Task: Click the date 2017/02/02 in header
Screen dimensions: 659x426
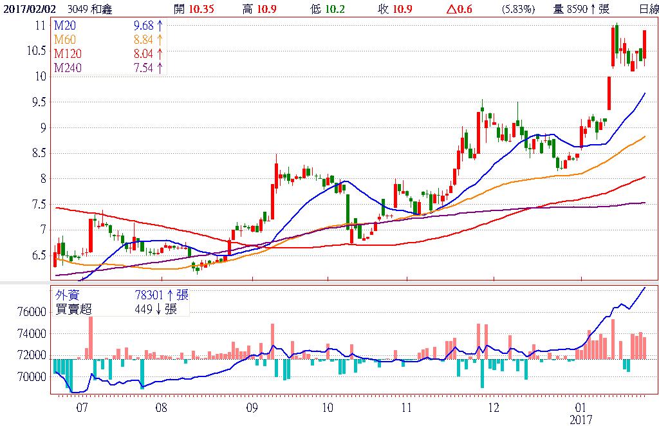Action: 31,9
